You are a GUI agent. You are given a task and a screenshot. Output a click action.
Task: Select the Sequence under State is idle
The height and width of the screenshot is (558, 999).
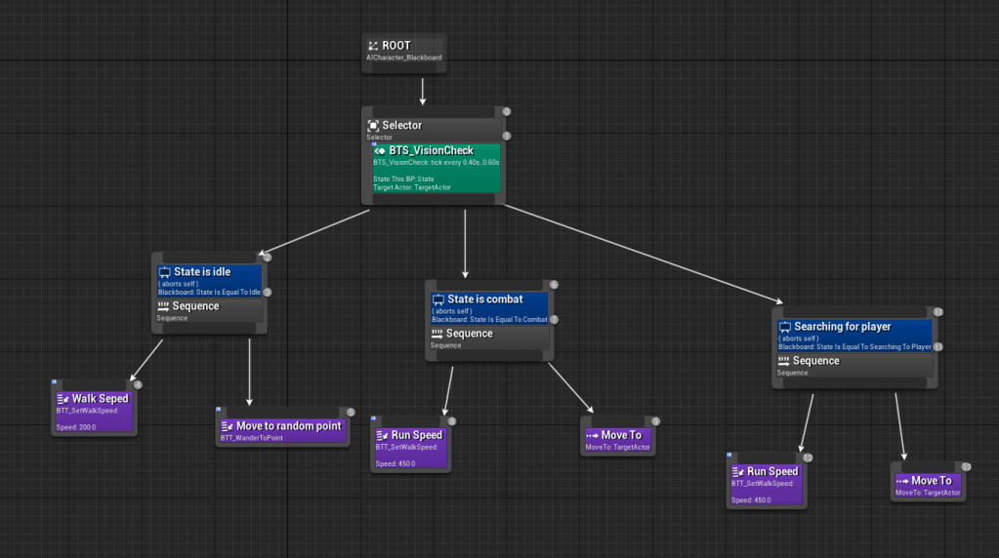(x=209, y=308)
